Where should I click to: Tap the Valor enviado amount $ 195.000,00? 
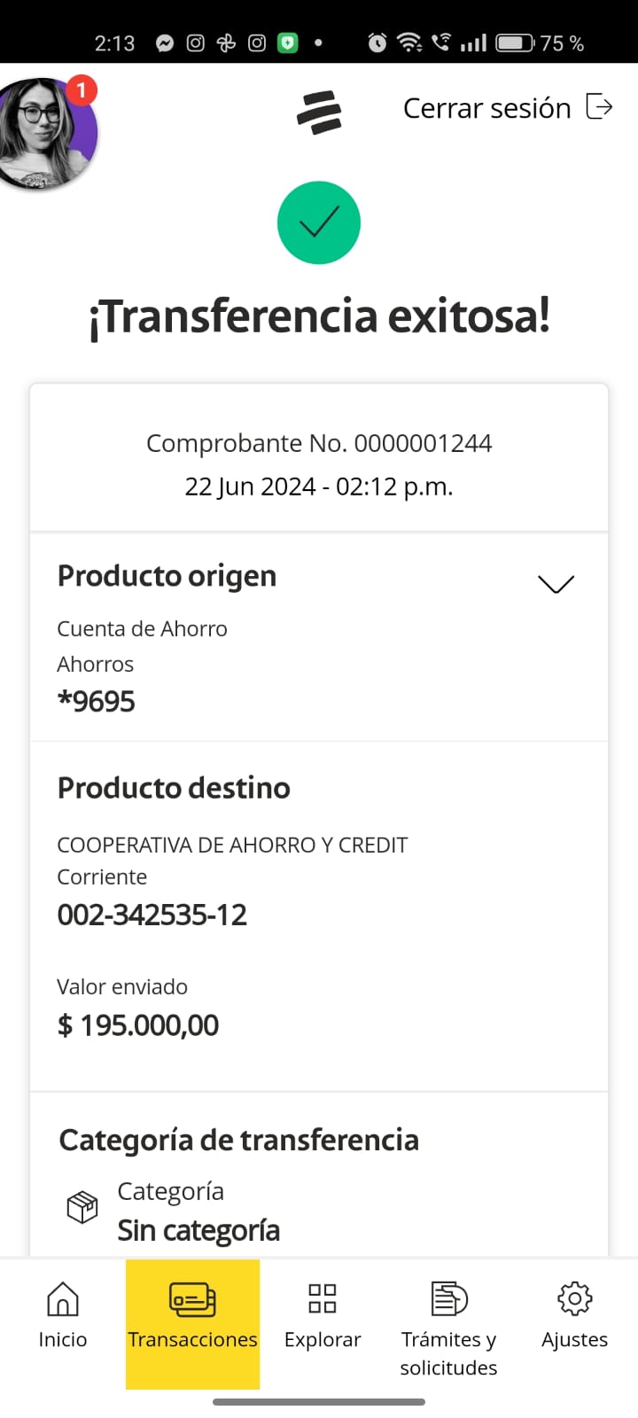pos(138,1025)
